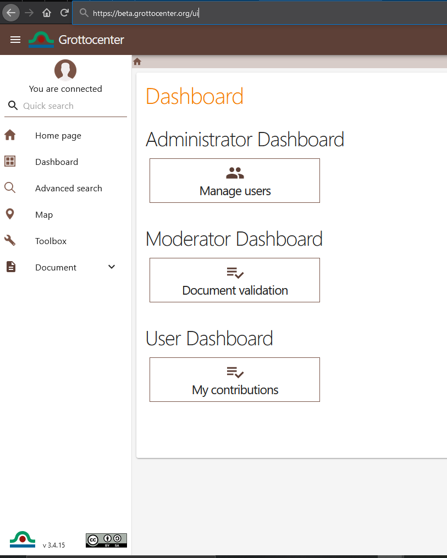The image size is (447, 558).
Task: Select Home page in the sidebar menu
Action: (58, 135)
